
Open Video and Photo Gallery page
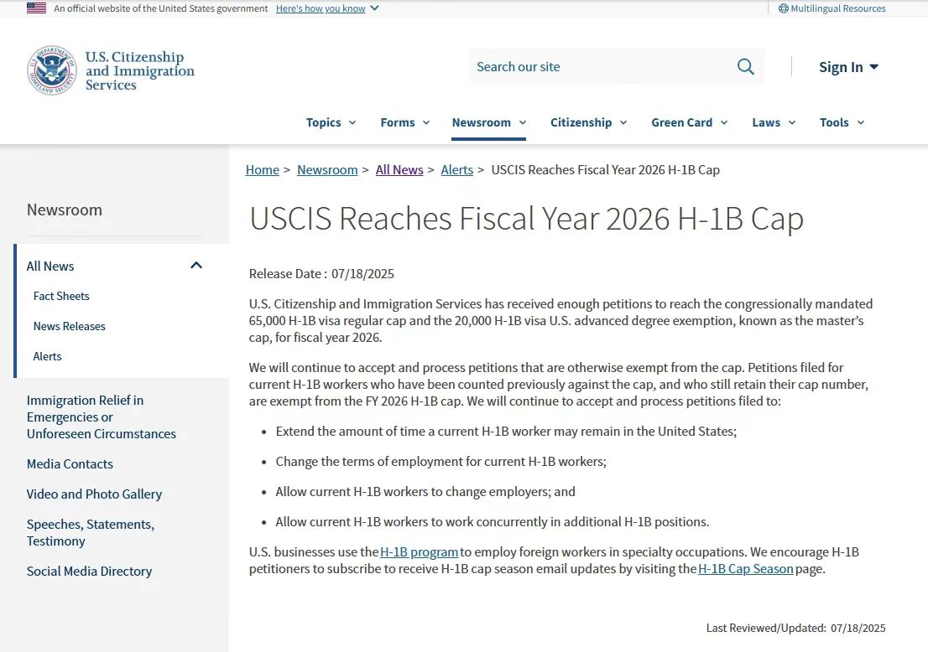point(94,494)
